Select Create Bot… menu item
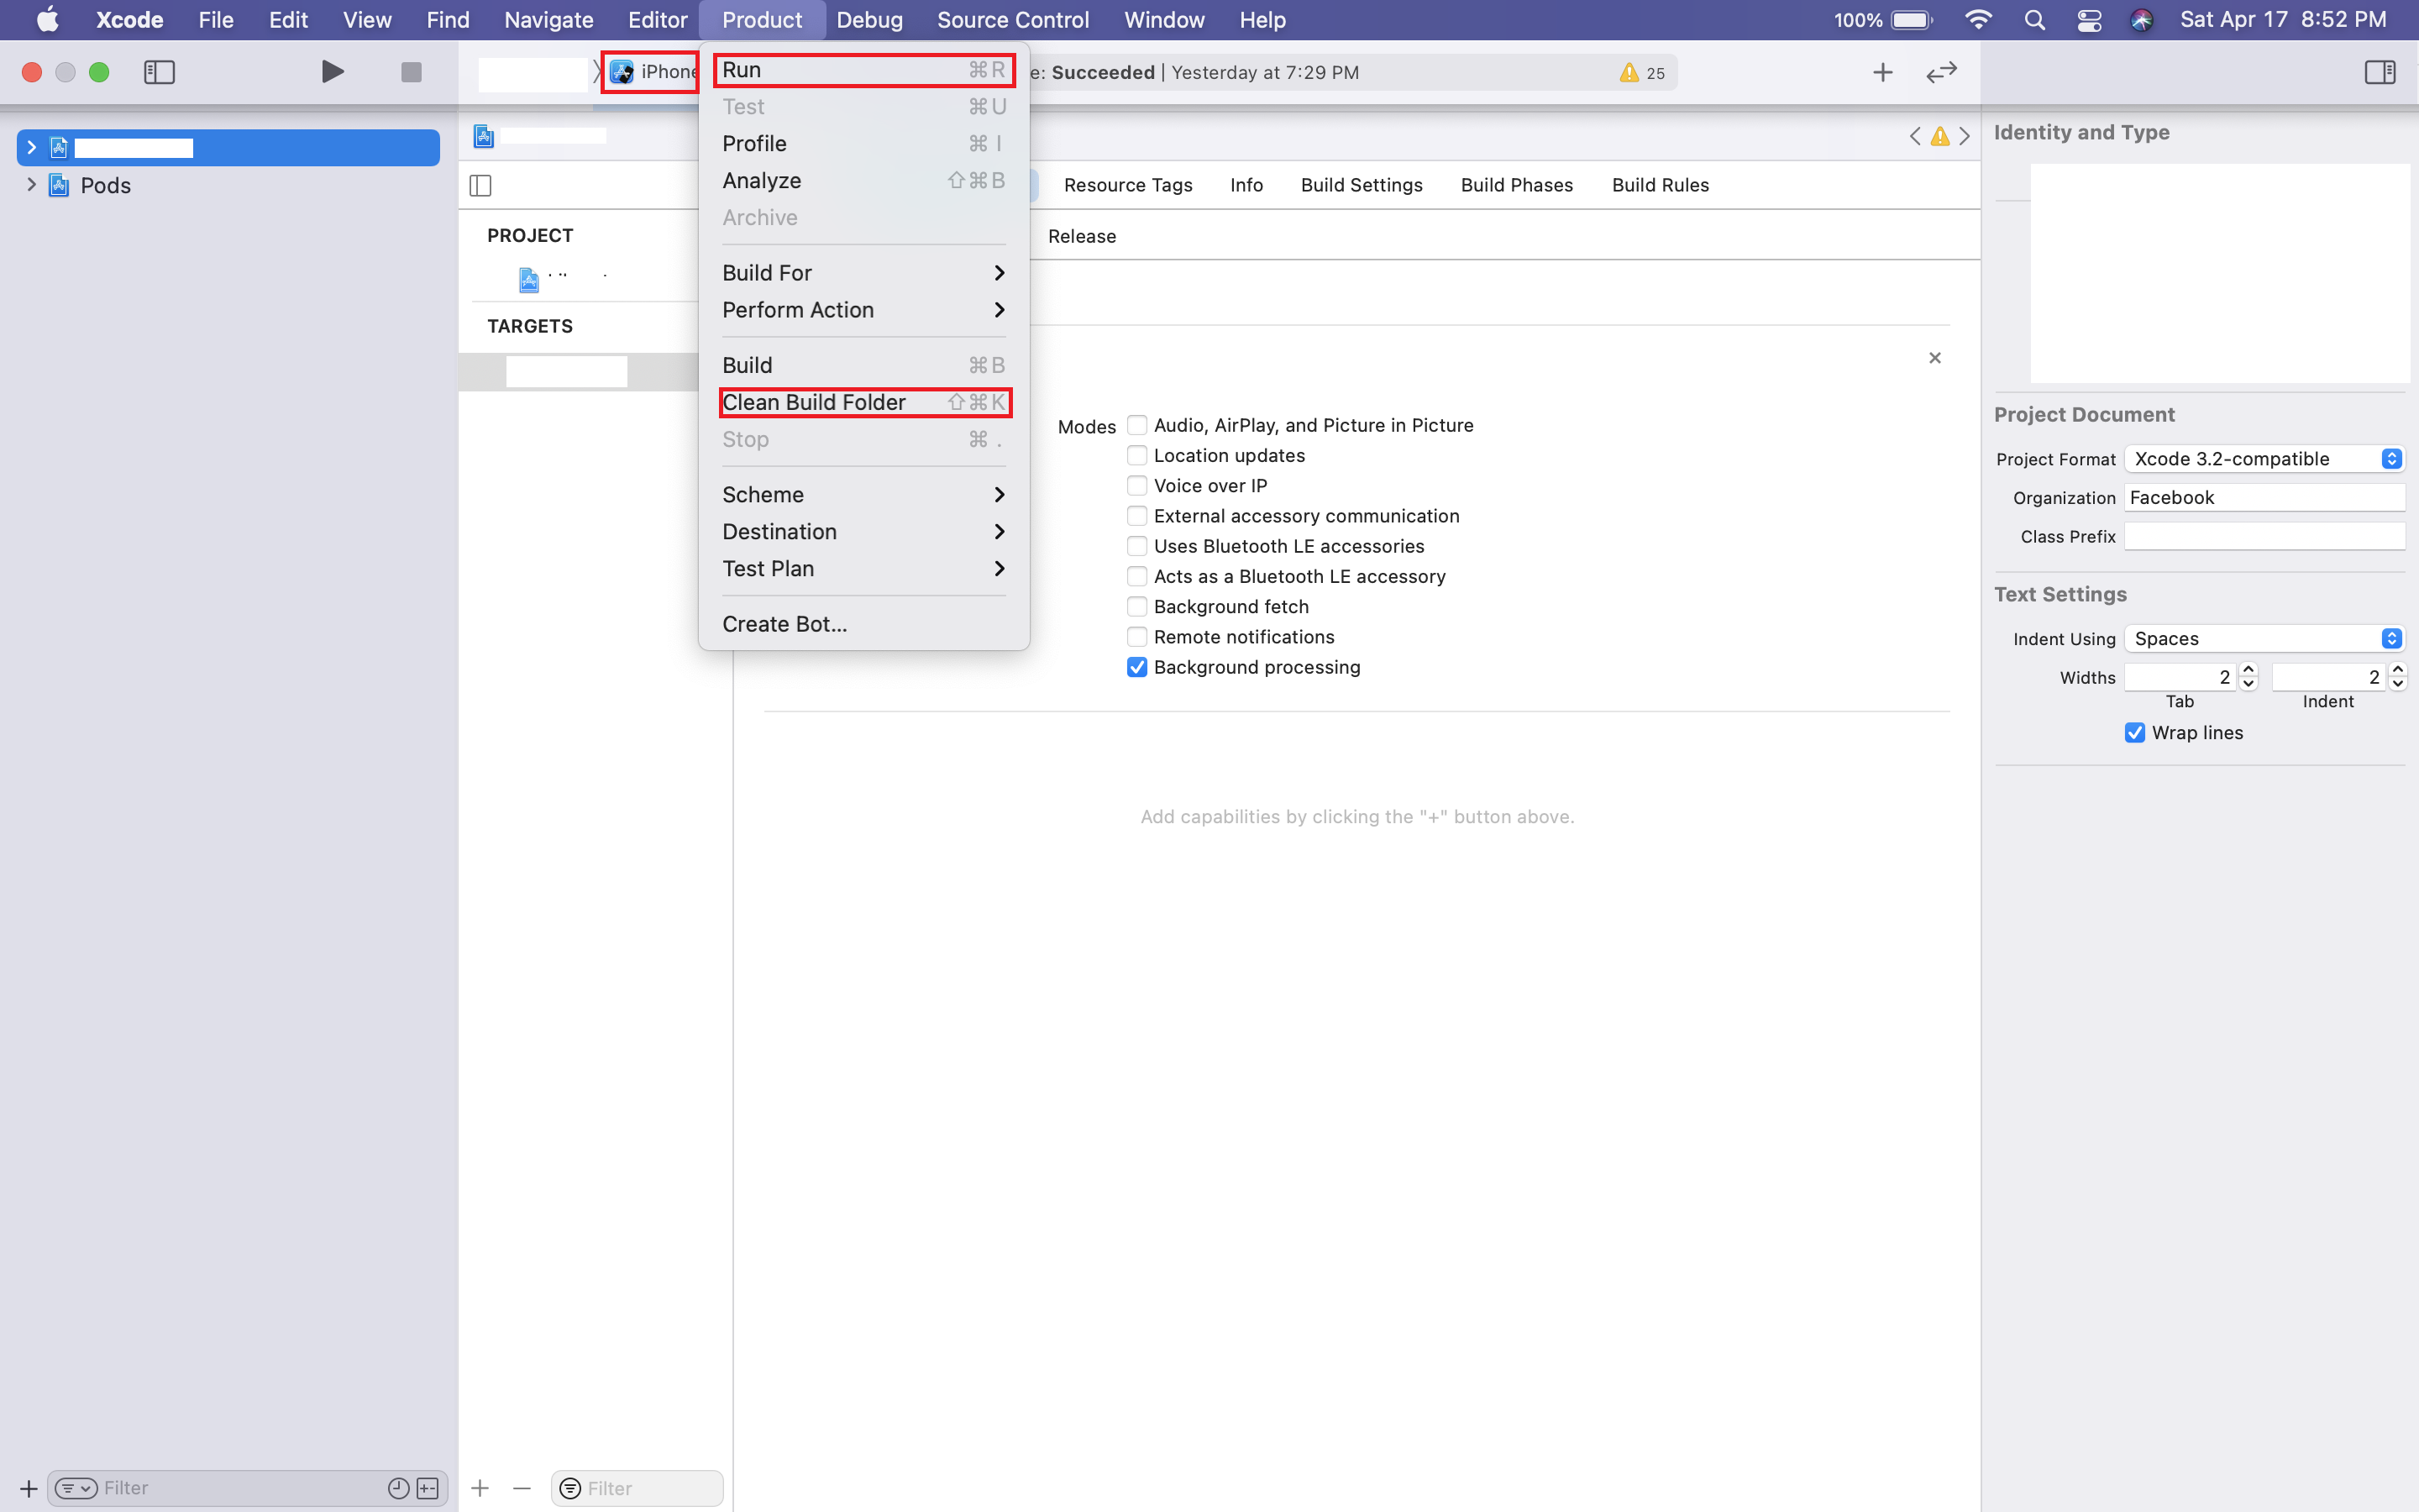Screen dimensions: 2419x1512 863,624
